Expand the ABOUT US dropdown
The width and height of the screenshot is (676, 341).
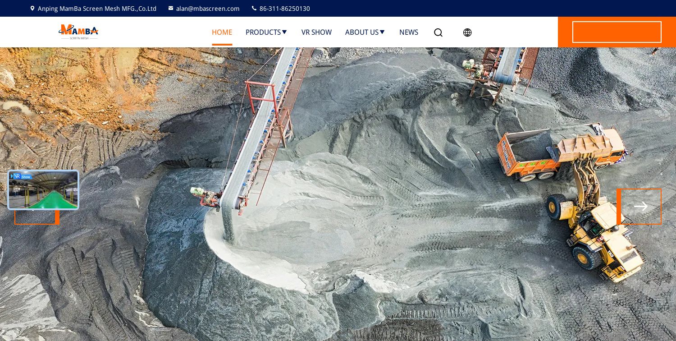coord(362,32)
